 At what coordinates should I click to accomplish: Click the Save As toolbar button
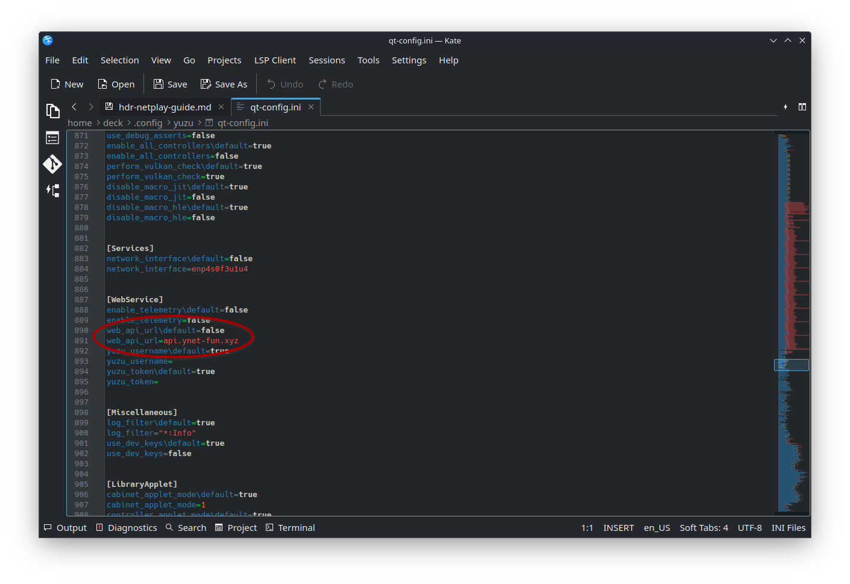pyautogui.click(x=224, y=84)
